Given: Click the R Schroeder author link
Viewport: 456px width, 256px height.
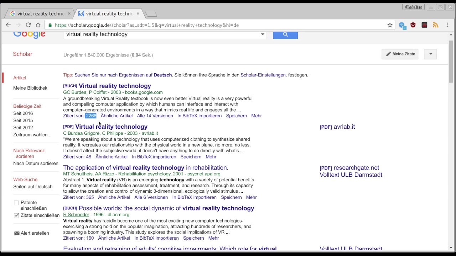Looking at the screenshot, I should coord(76,215).
